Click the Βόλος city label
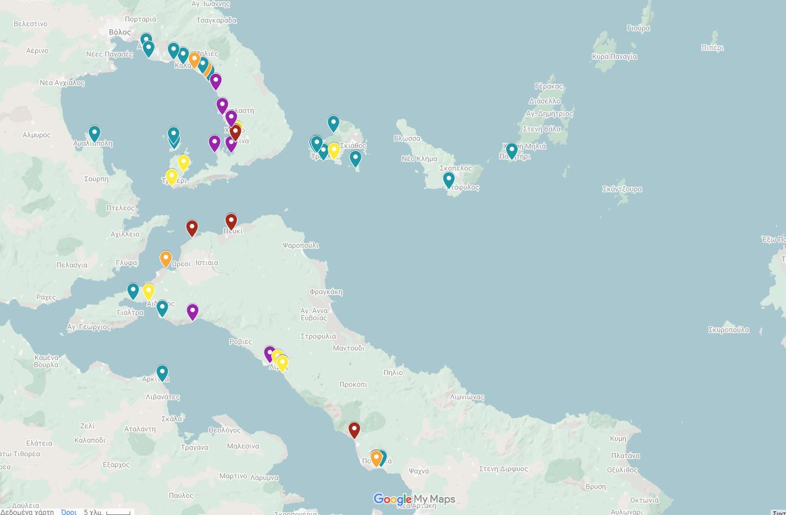Screen dimensions: 786x515 (120, 32)
